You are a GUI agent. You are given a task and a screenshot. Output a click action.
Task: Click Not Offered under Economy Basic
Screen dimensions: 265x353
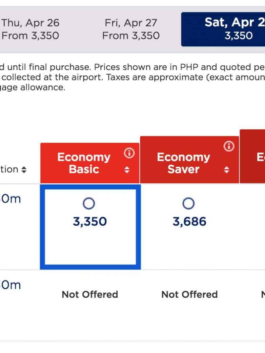click(90, 294)
